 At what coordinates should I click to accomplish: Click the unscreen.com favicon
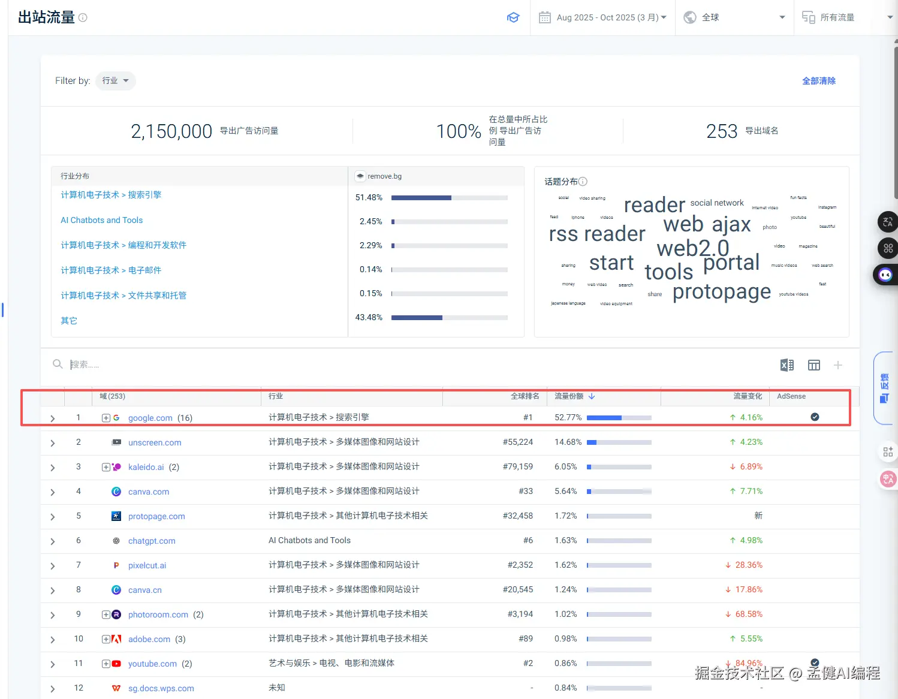click(116, 442)
